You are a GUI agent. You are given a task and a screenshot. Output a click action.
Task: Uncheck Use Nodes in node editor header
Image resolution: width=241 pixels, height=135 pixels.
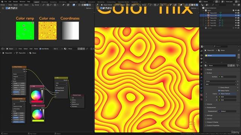click(x=40, y=49)
